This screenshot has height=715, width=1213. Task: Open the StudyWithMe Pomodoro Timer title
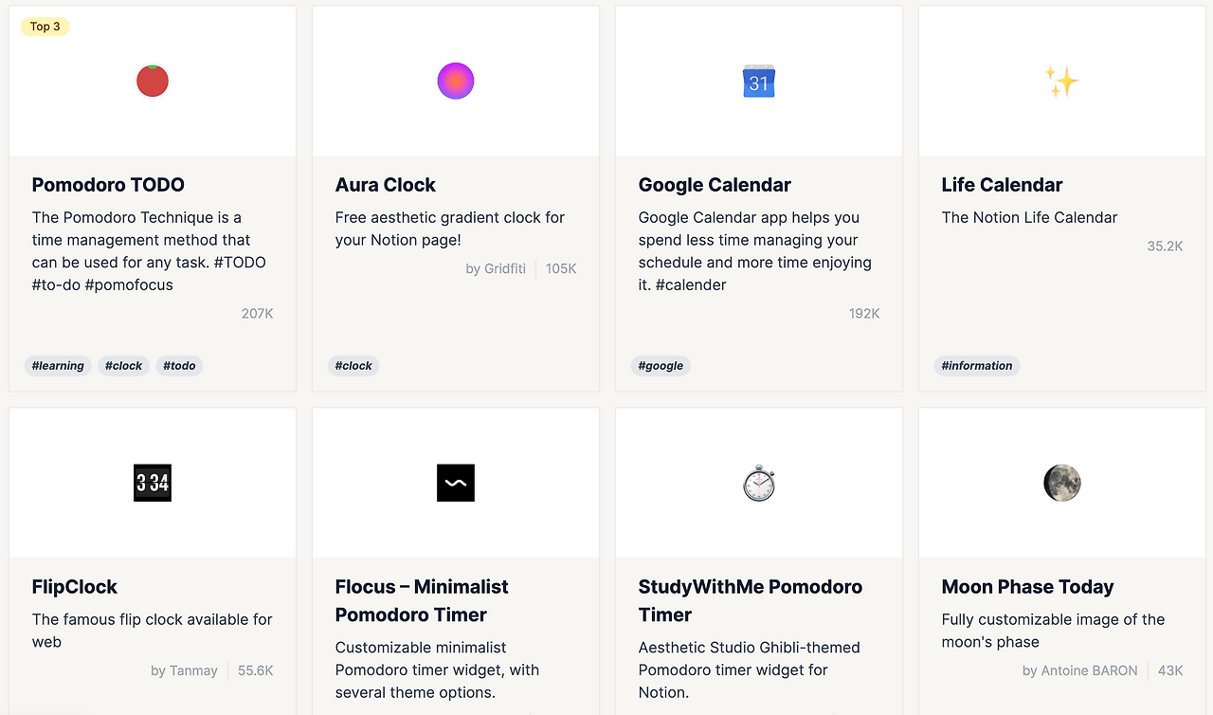(x=750, y=600)
